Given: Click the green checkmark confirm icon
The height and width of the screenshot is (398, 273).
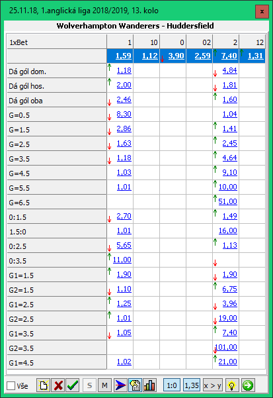Looking at the screenshot, I should (73, 385).
